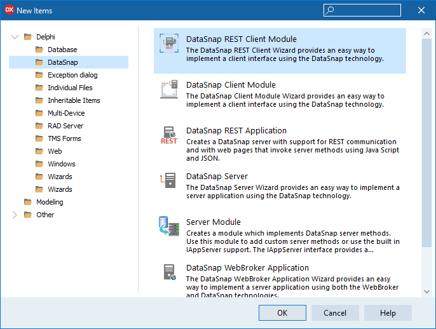Select the Inheritable Items category

click(74, 100)
